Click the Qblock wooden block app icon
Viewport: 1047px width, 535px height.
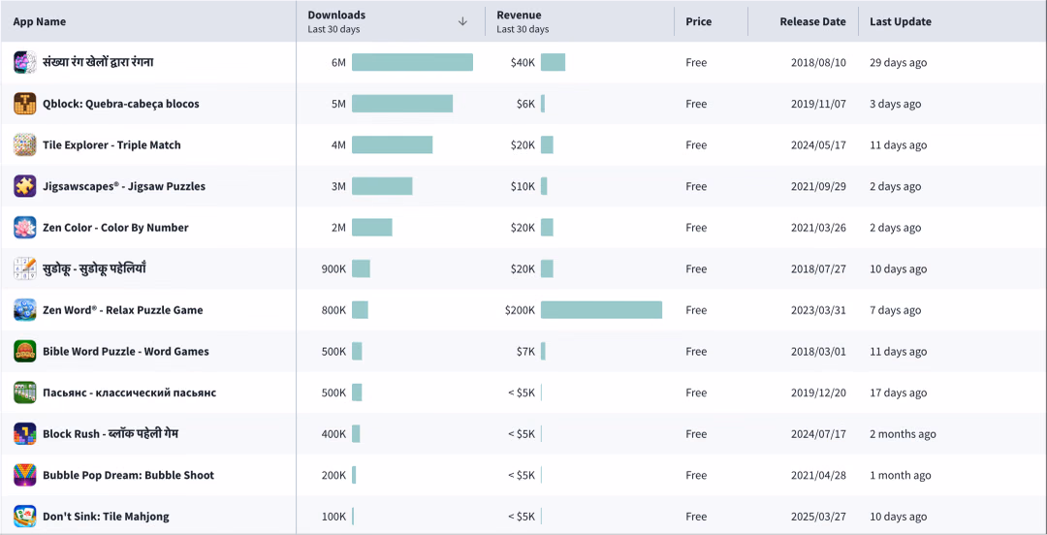click(24, 104)
